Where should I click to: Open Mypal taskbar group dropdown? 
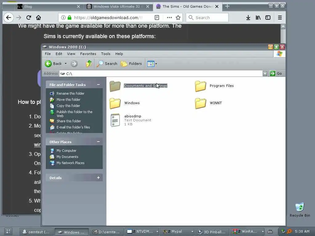[192, 232]
